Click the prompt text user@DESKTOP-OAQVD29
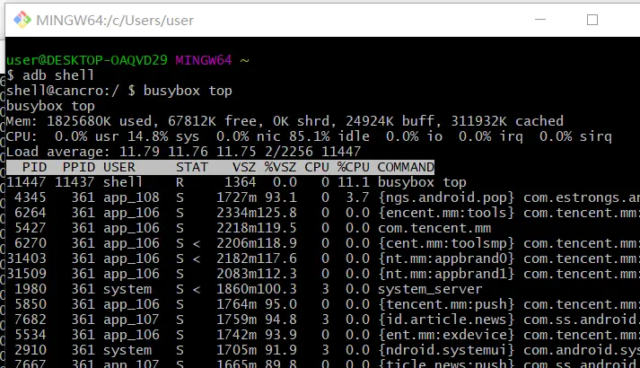Viewport: 640px width, 368px height. (x=86, y=60)
